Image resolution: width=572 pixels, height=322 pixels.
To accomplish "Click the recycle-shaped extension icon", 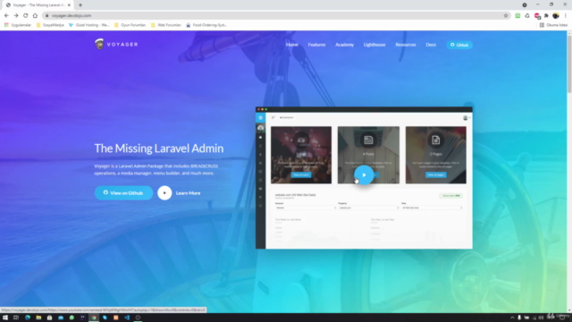I will (x=527, y=16).
